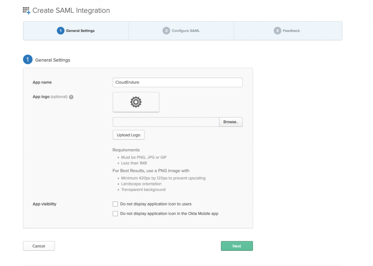The image size is (373, 266).
Task: Browse for a logo file
Action: [x=231, y=122]
